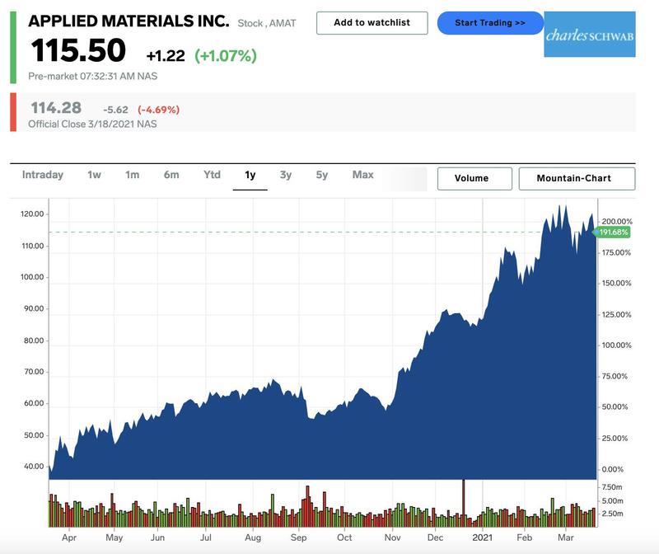Click the 120.00 y-axis price label

(x=32, y=214)
